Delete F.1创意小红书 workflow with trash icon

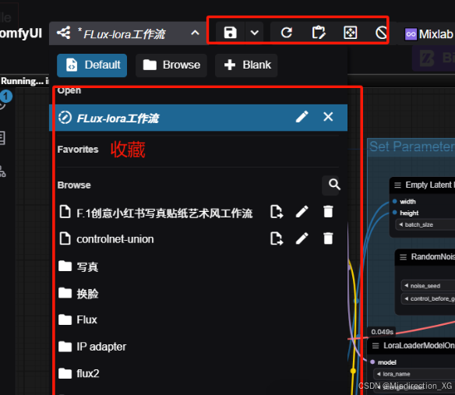(328, 212)
